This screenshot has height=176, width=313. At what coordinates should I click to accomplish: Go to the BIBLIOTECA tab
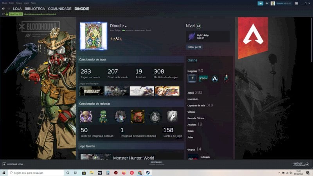tap(35, 9)
